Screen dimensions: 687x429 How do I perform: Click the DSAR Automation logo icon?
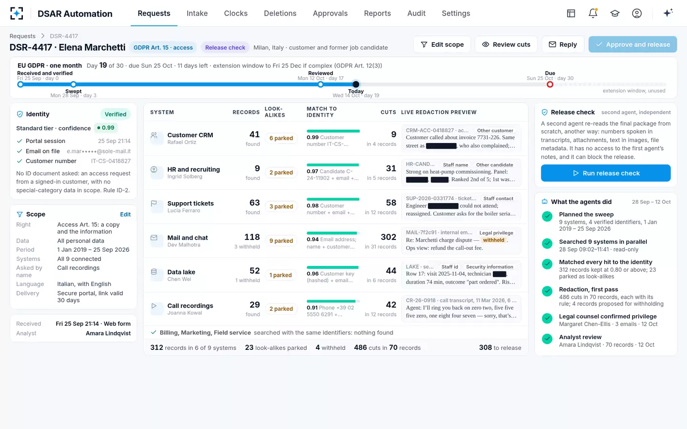[17, 13]
